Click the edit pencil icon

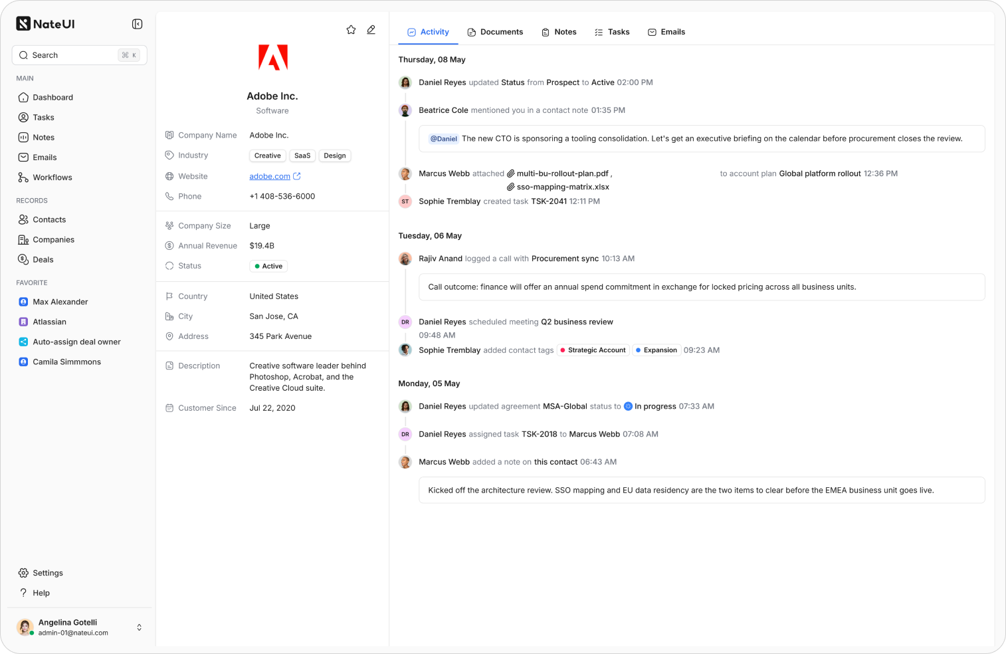(371, 30)
